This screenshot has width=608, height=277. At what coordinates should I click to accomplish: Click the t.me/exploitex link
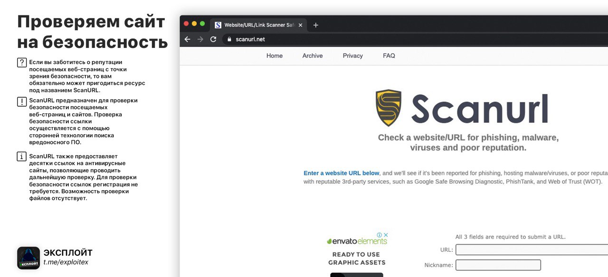tap(66, 262)
